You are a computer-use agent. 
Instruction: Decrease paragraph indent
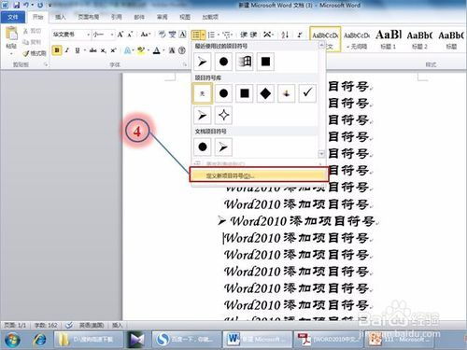pos(244,35)
